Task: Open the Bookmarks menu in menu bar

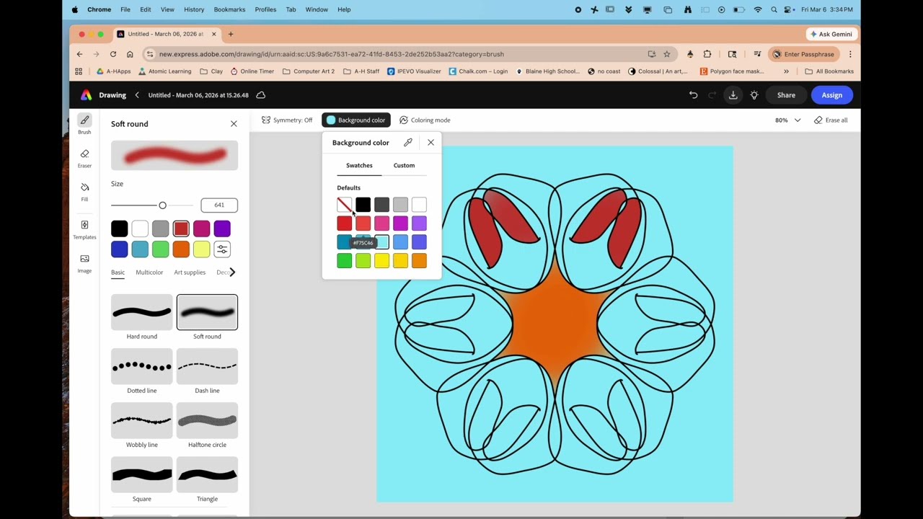Action: coord(229,9)
